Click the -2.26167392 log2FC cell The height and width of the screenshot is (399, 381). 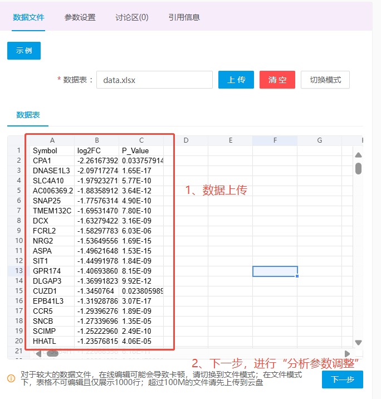pyautogui.click(x=97, y=160)
